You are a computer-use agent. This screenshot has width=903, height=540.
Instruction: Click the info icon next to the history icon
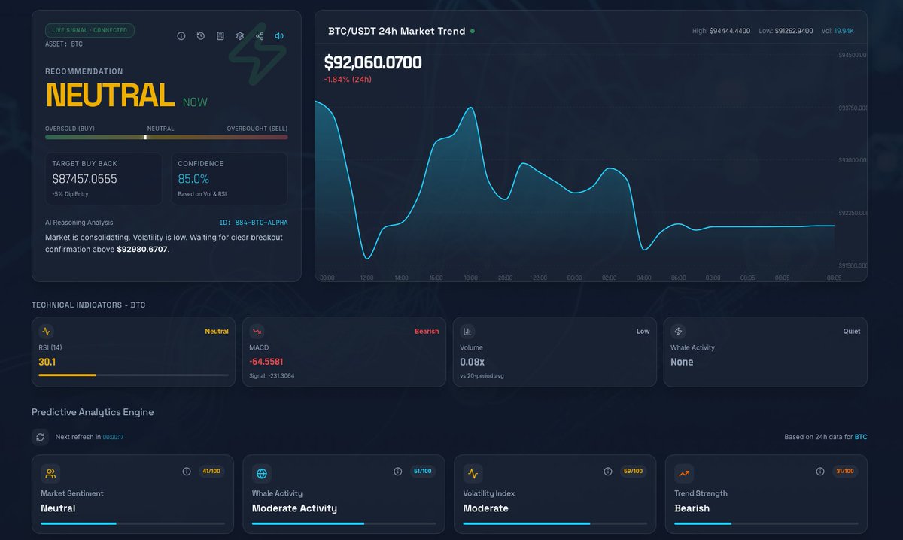tap(181, 35)
